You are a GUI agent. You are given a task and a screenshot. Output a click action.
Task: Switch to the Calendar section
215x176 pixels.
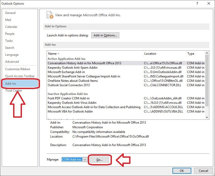tap(11, 27)
